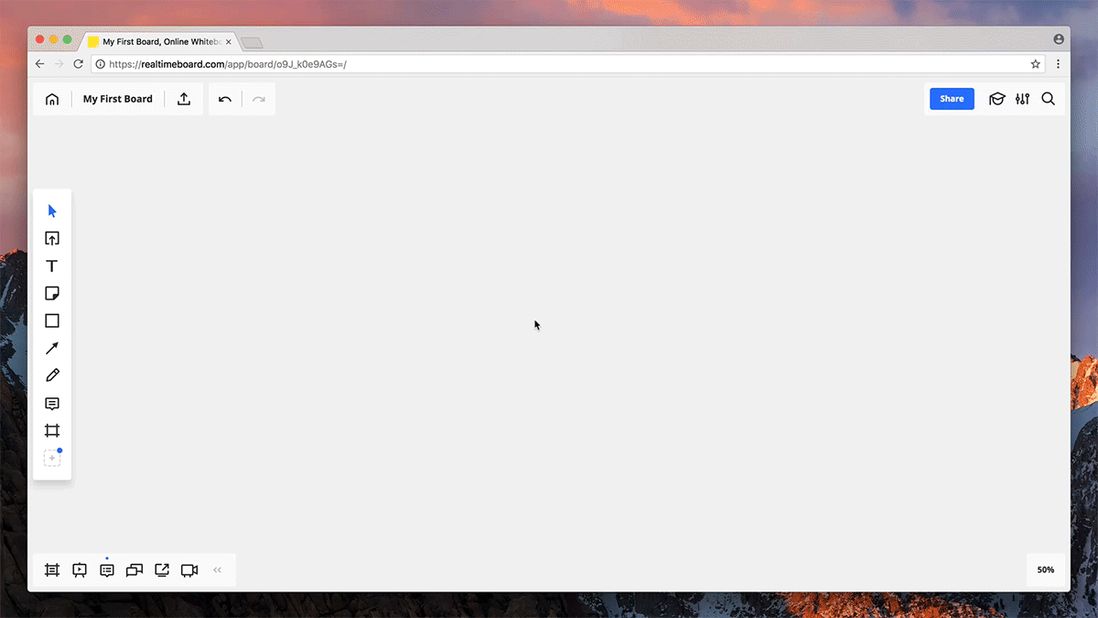Screen dimensions: 1098x618
Task: Select the My First Board browser tab
Action: (x=160, y=41)
